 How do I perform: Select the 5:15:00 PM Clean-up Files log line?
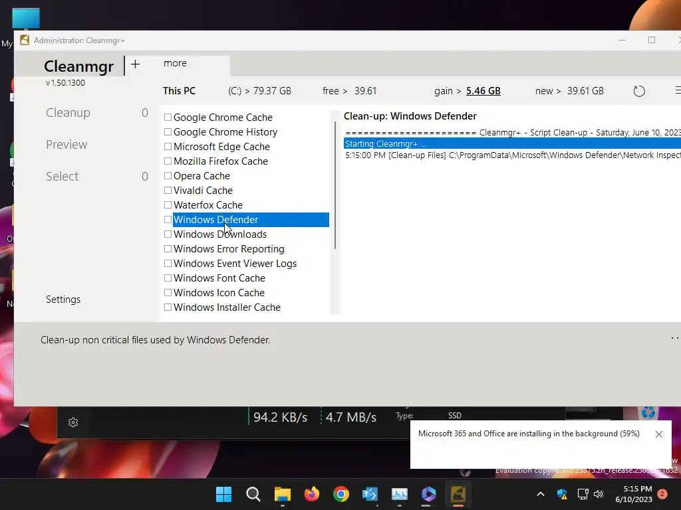pyautogui.click(x=513, y=155)
